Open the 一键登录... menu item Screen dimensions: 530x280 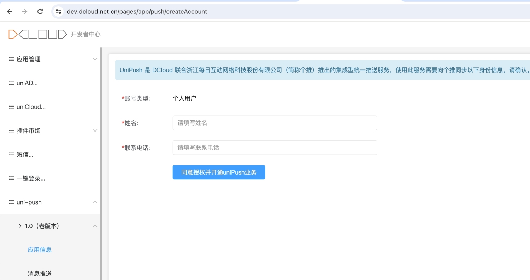(31, 178)
